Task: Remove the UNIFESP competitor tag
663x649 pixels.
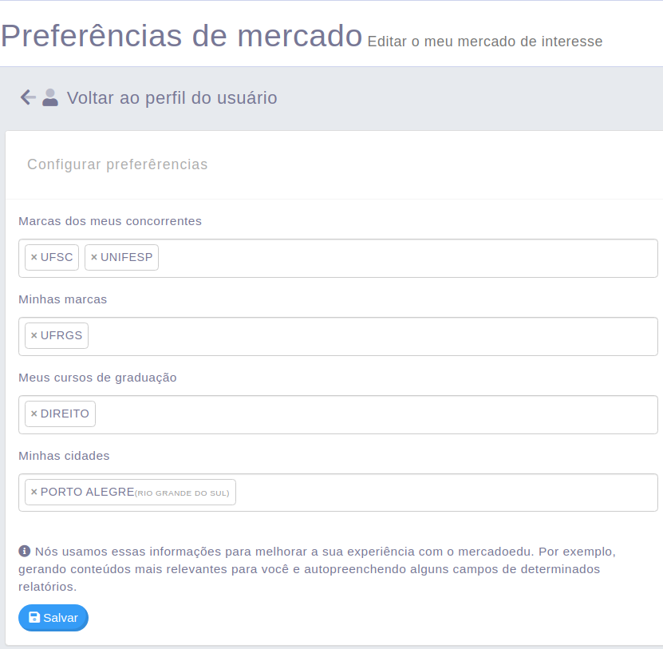Action: [94, 257]
